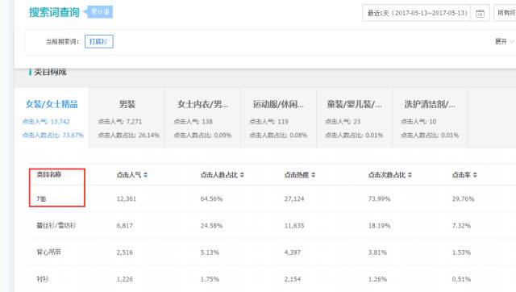Viewport: 516px width, 292px height.
Task: Click the value 2,154 cell
Action: 293,279
